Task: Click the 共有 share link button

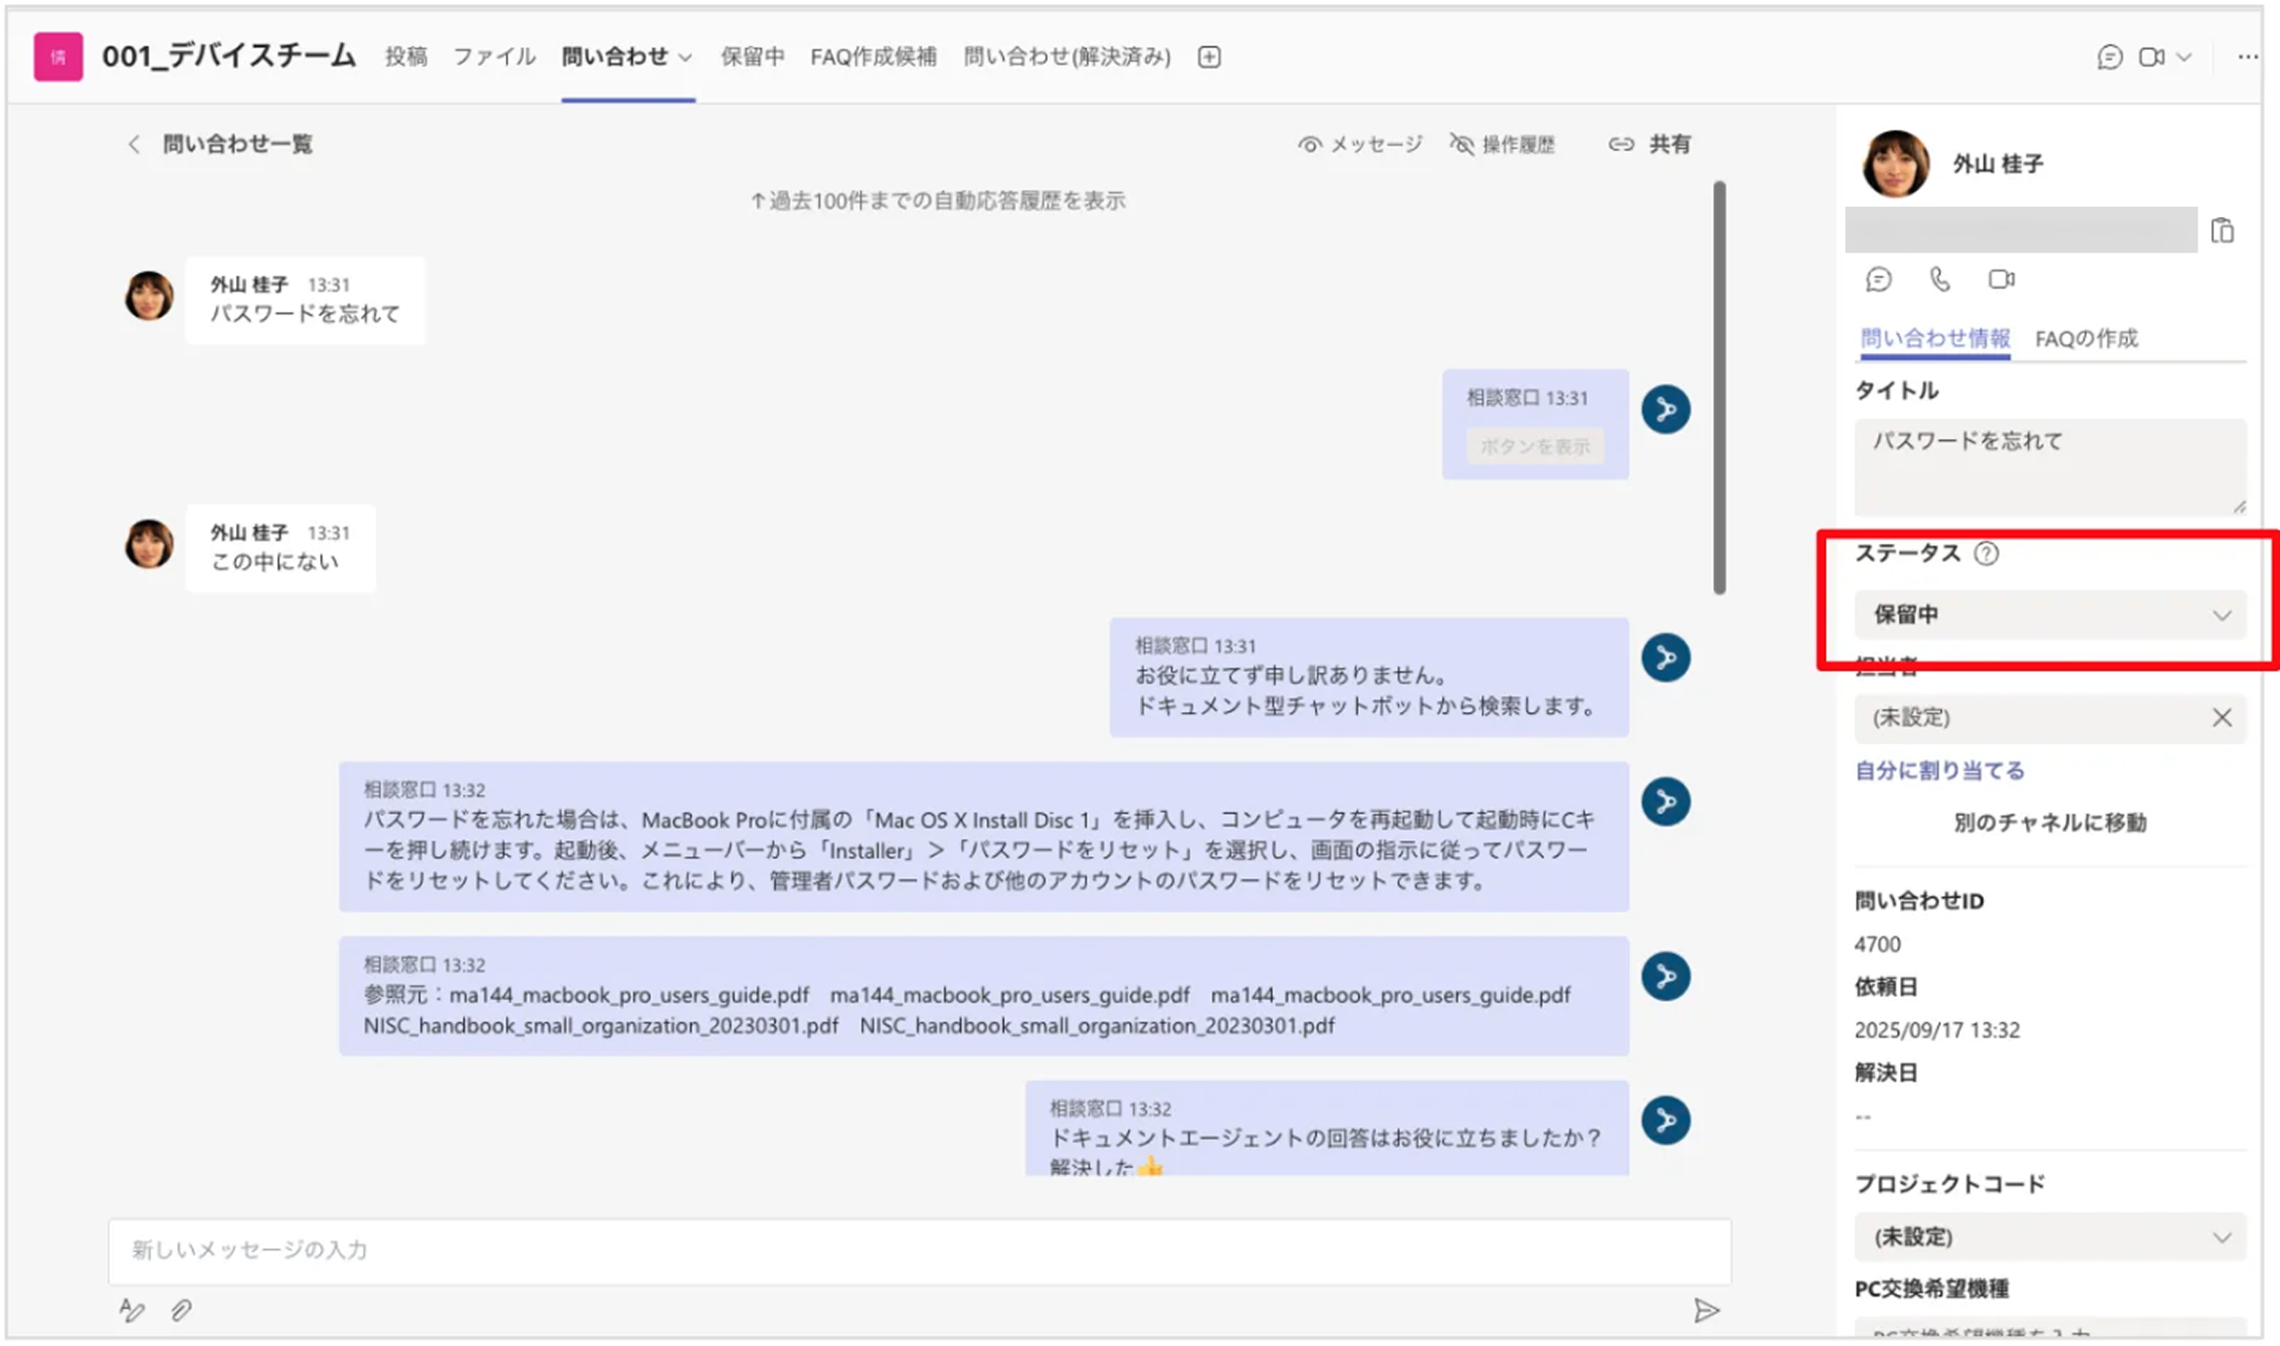Action: [1650, 144]
